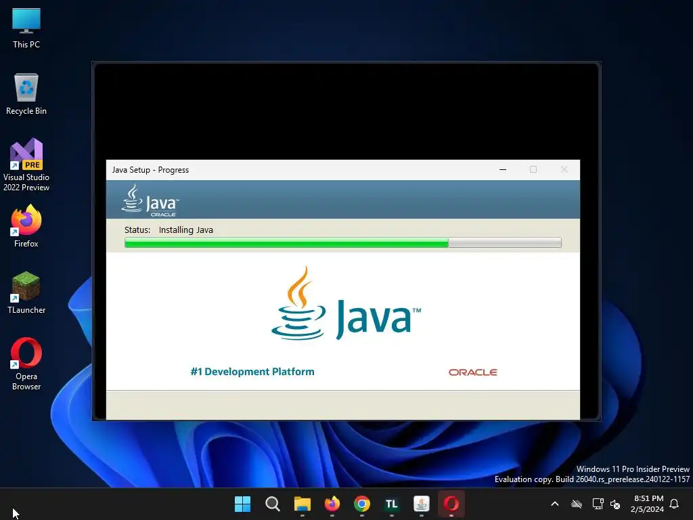
Task: Click the 'Java Setup - Progress' title
Action: tap(150, 170)
